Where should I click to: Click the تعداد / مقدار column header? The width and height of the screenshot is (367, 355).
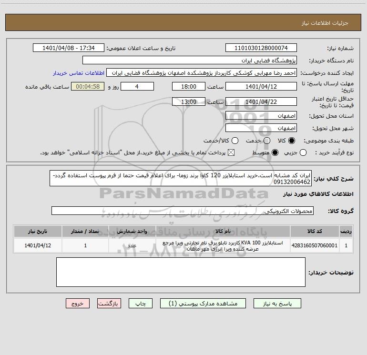point(85,231)
